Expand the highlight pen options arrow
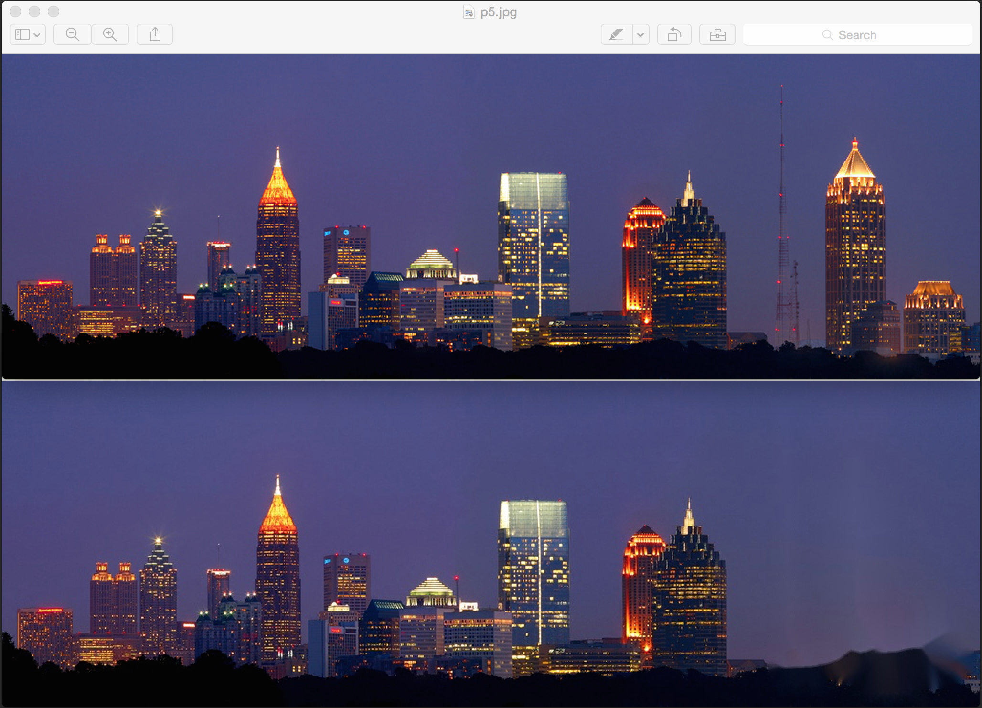 (640, 34)
